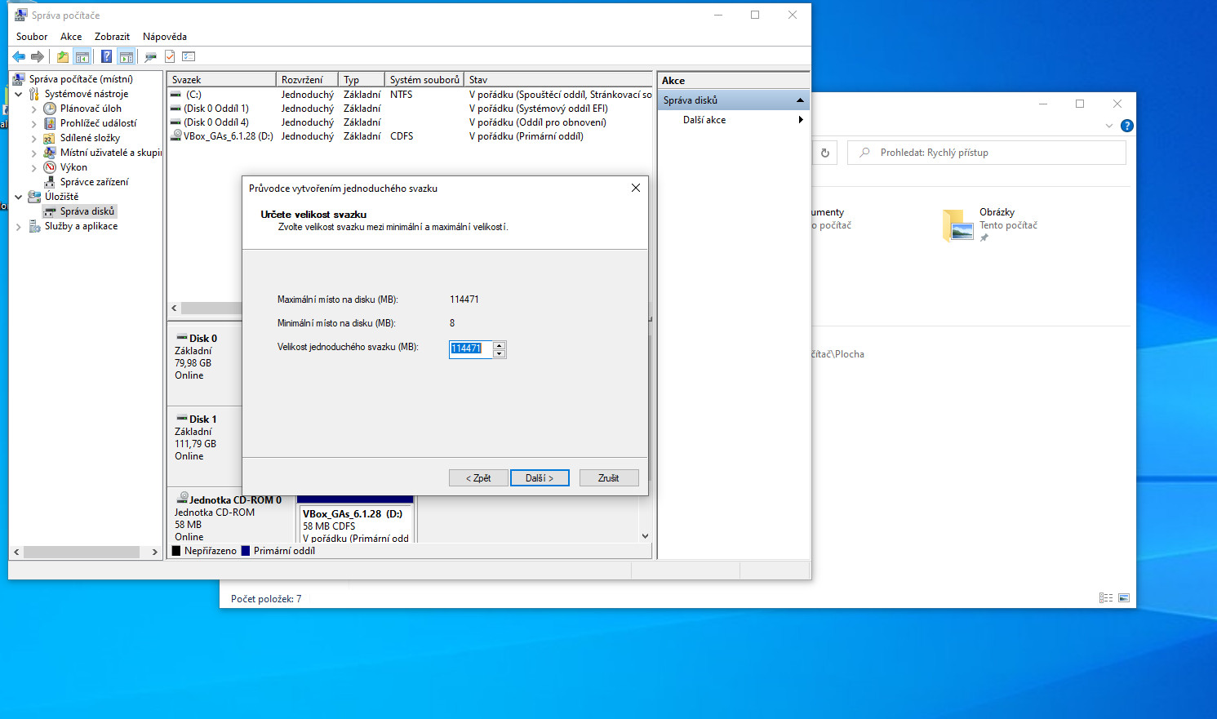Image resolution: width=1217 pixels, height=719 pixels.
Task: Click the Výkon performance gauge icon
Action: click(50, 167)
